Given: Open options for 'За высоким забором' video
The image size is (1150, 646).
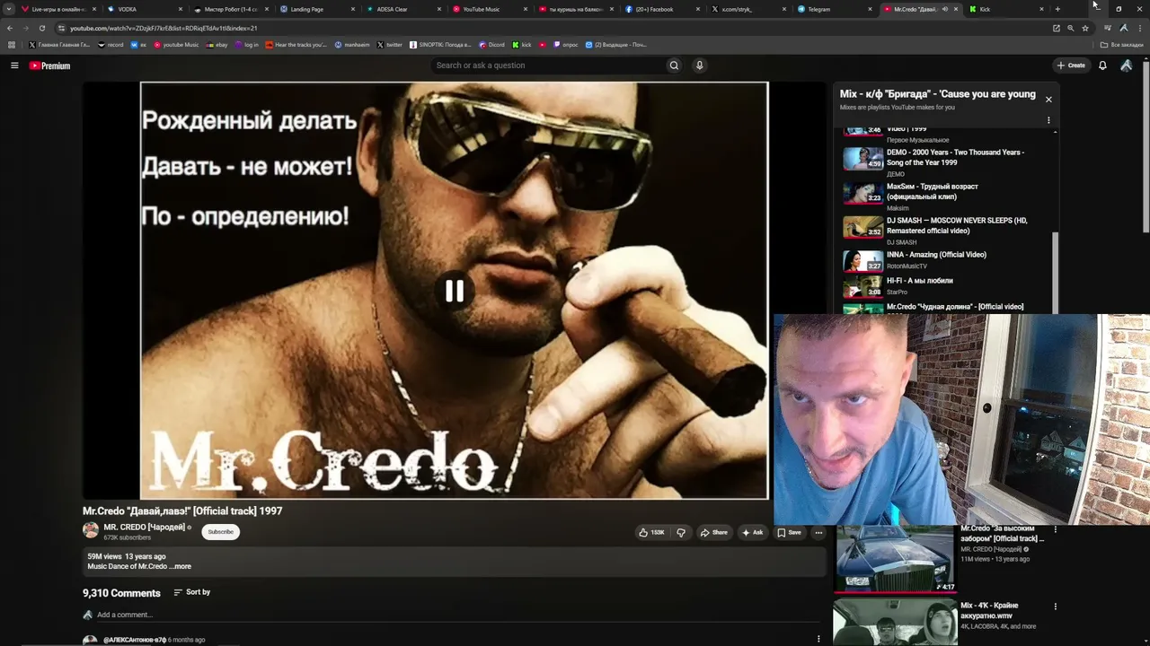Looking at the screenshot, I should [1056, 529].
